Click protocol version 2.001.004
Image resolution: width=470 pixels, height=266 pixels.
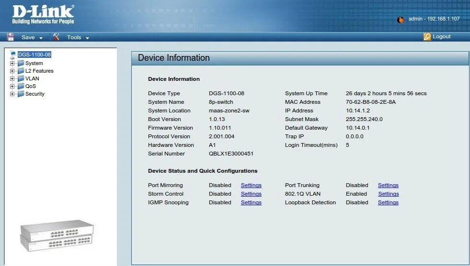click(221, 136)
